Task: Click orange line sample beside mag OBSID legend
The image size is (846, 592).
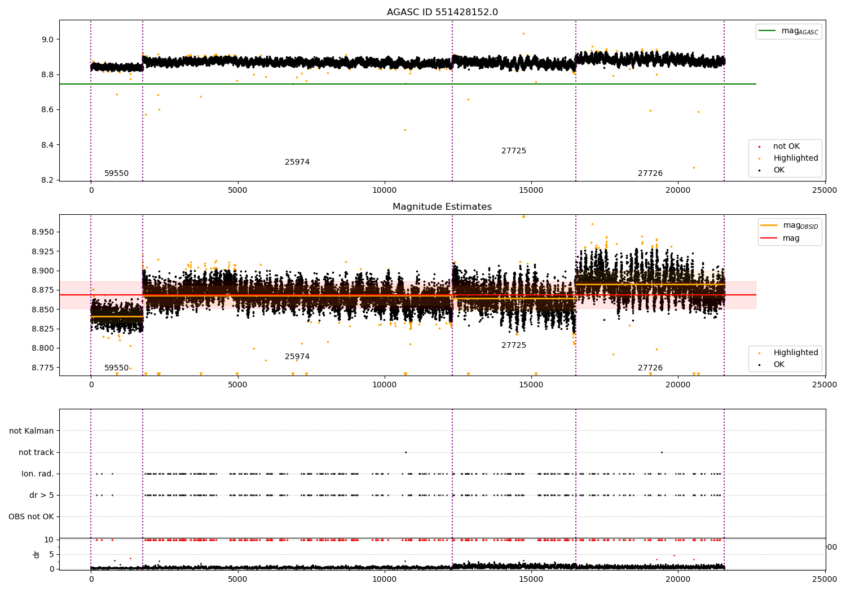Action: click(x=769, y=225)
